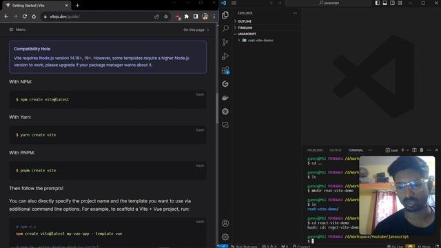The height and width of the screenshot is (248, 441).
Task: Open a new Chrome tab
Action: [77, 6]
